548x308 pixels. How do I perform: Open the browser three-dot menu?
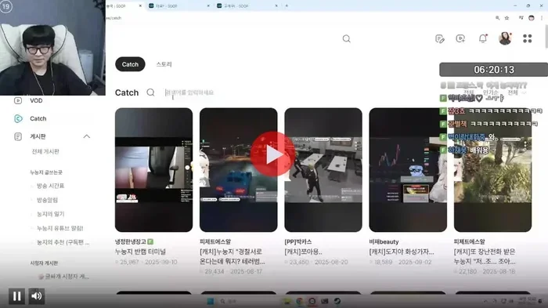542,18
